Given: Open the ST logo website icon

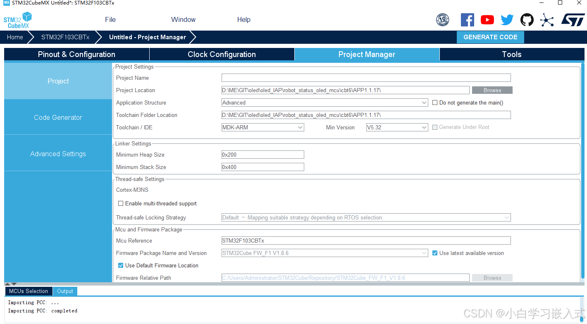Looking at the screenshot, I should pos(573,20).
